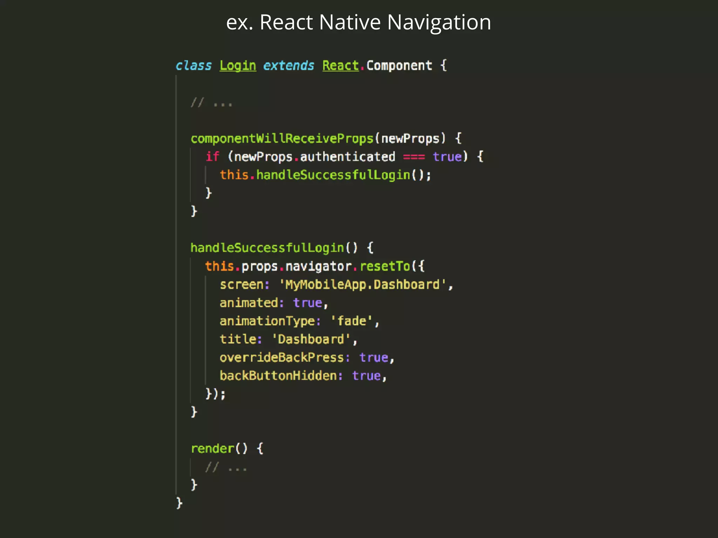Click the 'extends' keyword
718x538 pixels.
click(x=289, y=65)
